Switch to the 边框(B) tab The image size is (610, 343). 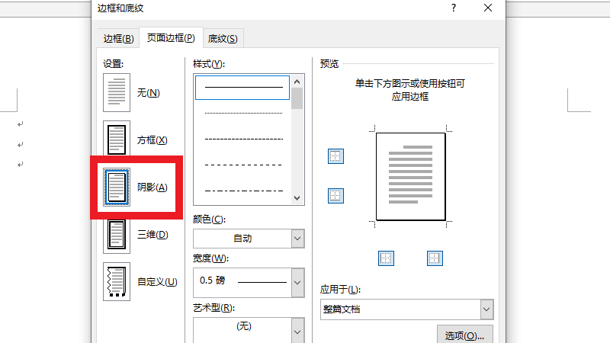[118, 39]
